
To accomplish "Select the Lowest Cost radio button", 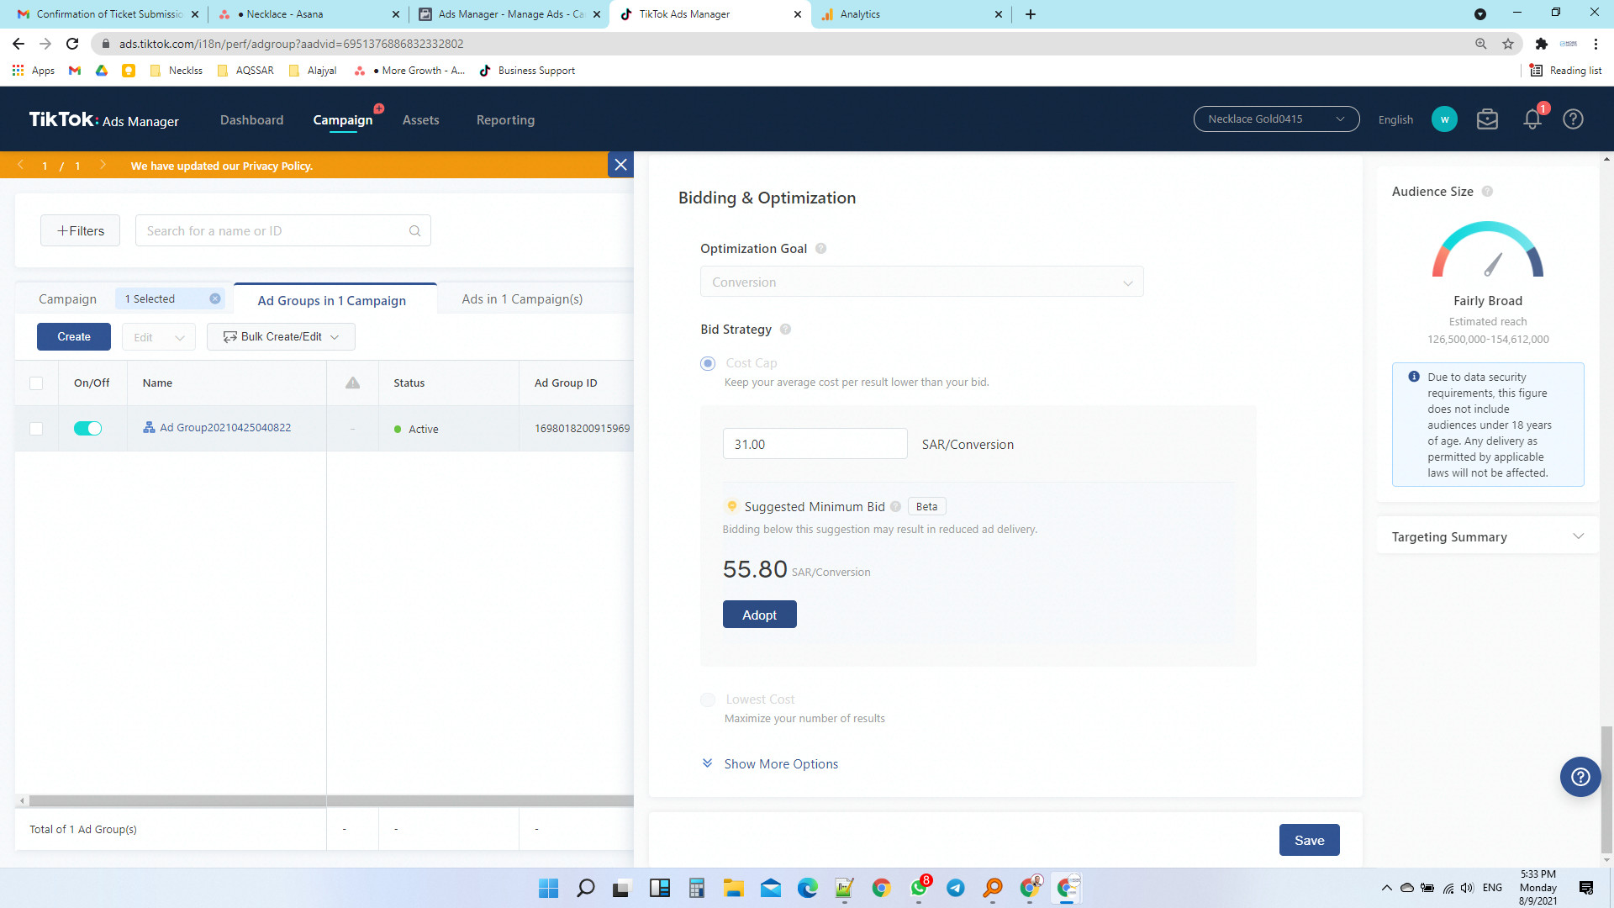I will (708, 699).
